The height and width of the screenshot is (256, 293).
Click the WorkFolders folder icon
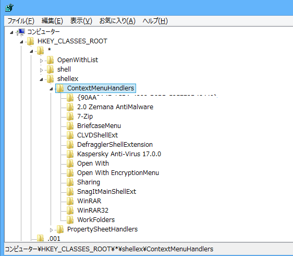70,219
